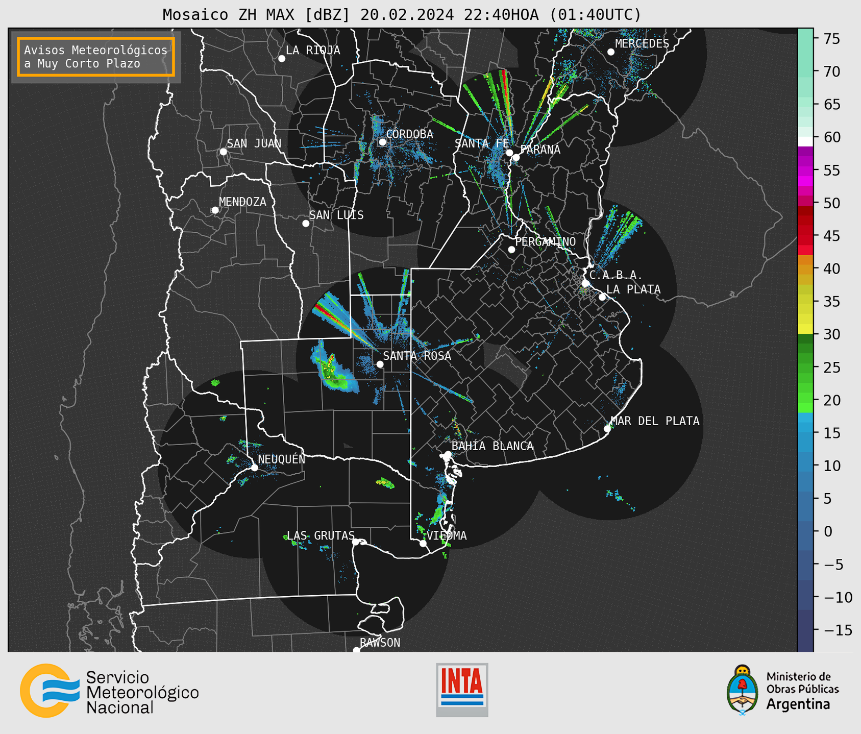Click the BAHÍA BLANCA city marker dot
The width and height of the screenshot is (861, 734).
click(448, 454)
